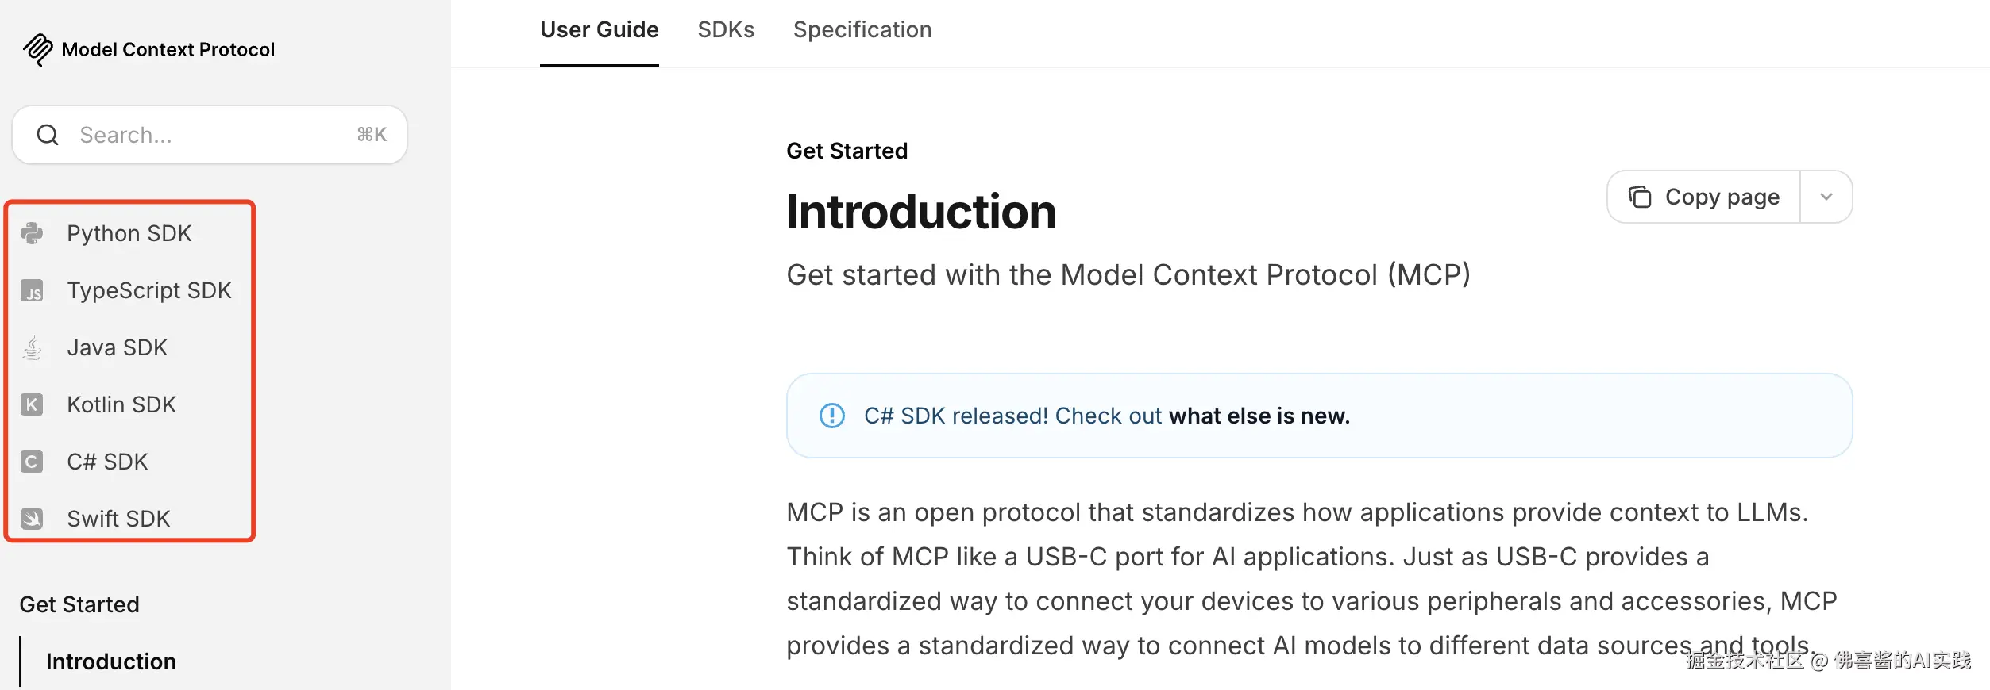Open the Specification tab
The image size is (1990, 690).
point(862,30)
